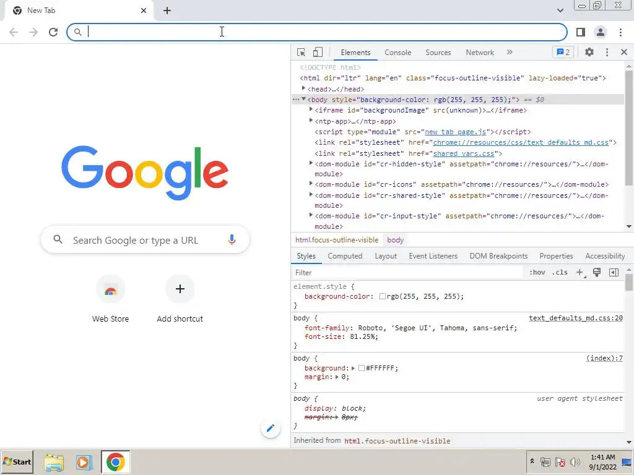The image size is (634, 475).
Task: Open the file explorer taskbar icon
Action: pos(54,463)
